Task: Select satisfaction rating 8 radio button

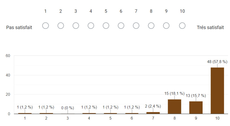Action: [x=151, y=26]
